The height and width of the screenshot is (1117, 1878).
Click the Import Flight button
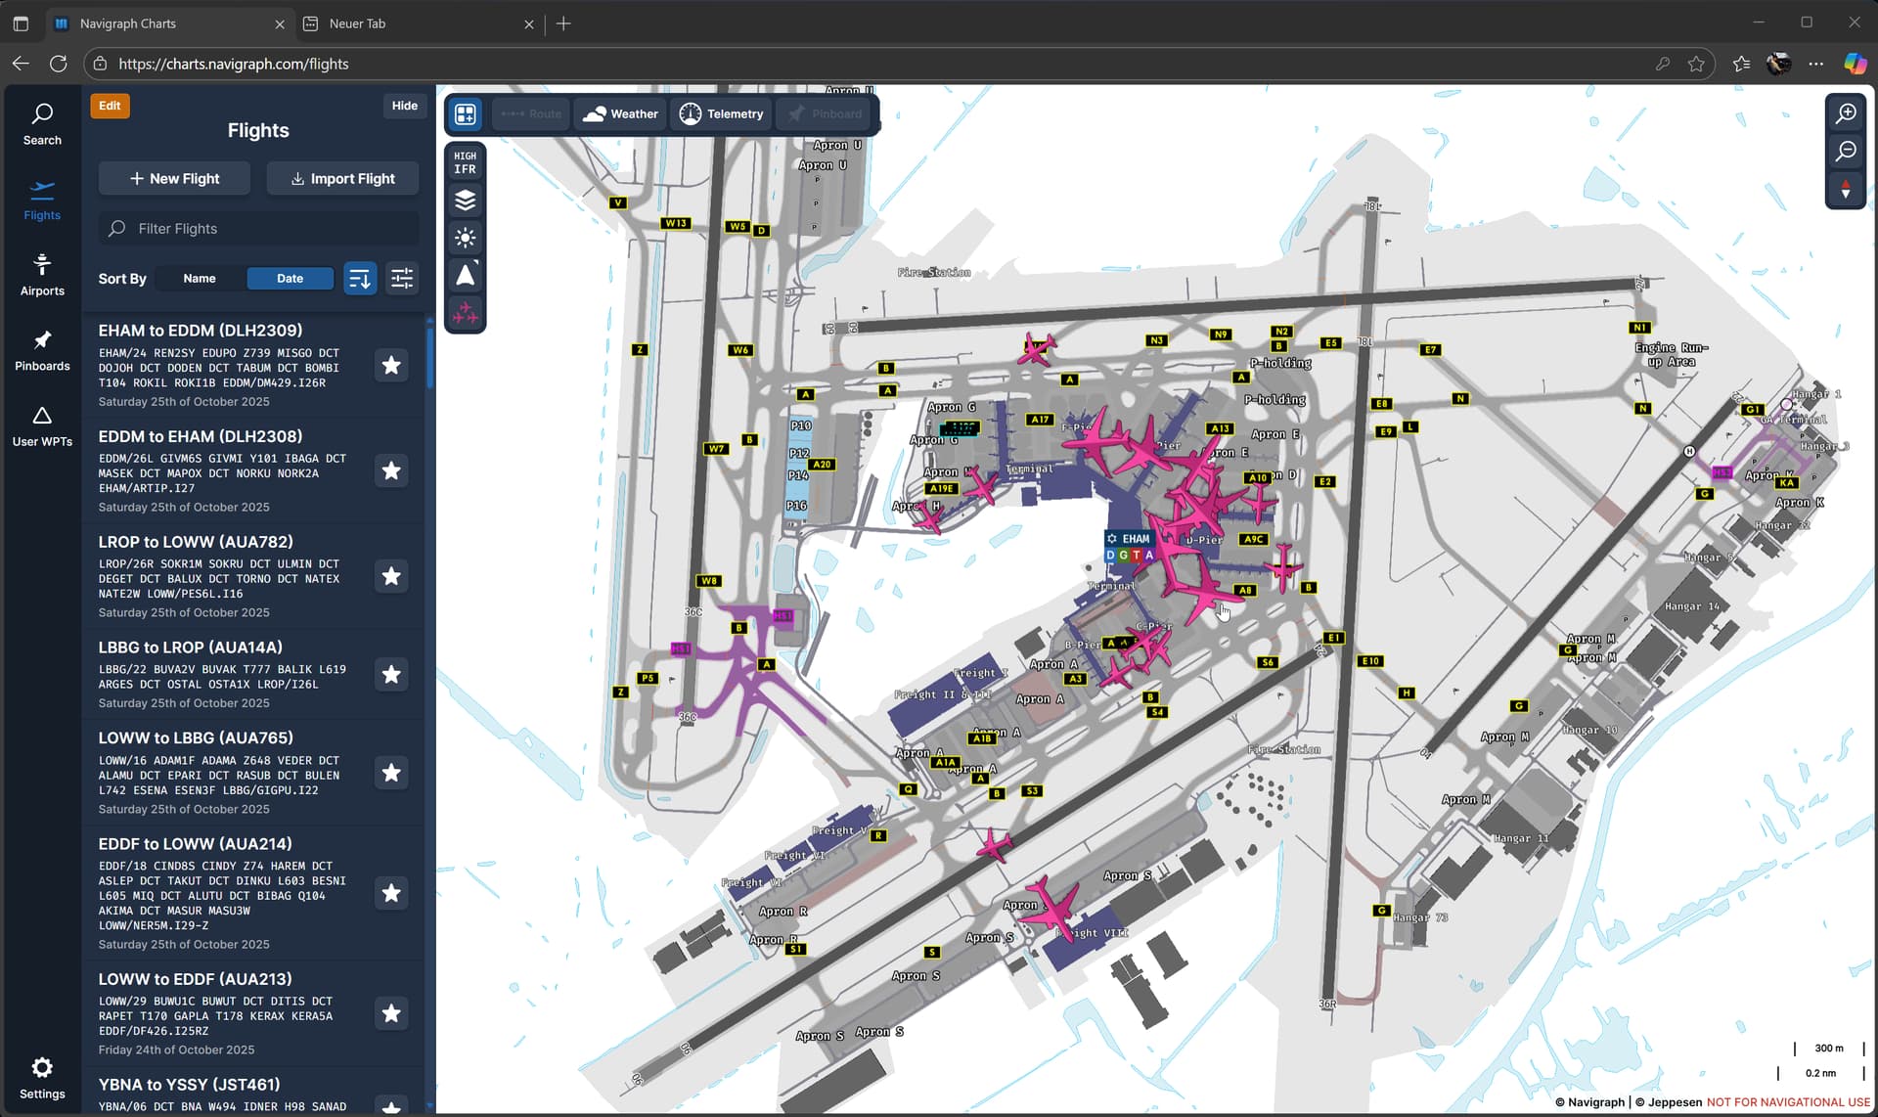[x=342, y=179]
